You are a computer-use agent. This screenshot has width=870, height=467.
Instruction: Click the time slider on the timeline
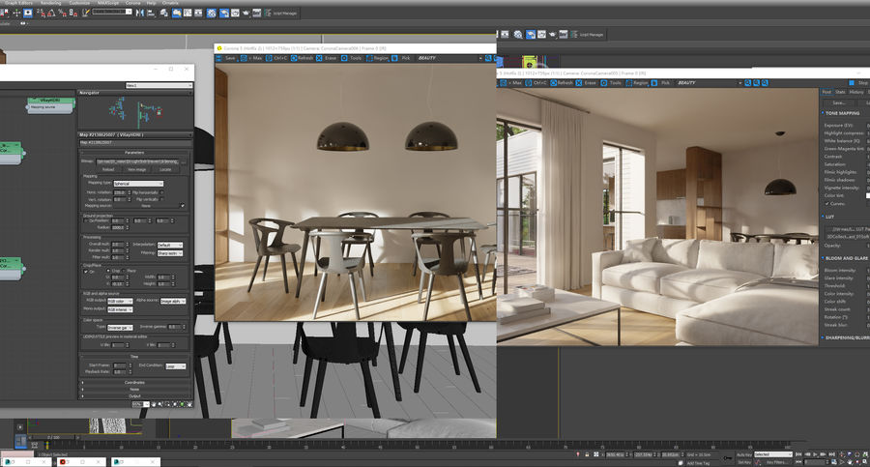point(54,438)
